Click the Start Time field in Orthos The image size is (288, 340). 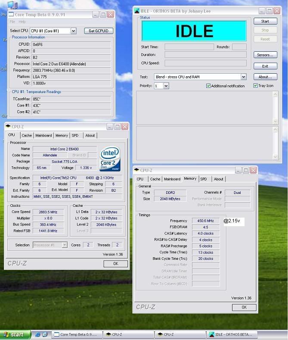click(189, 47)
